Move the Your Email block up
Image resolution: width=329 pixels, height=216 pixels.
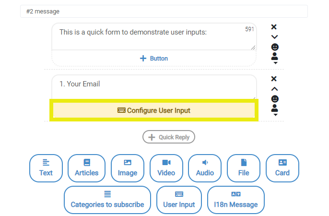(x=274, y=89)
